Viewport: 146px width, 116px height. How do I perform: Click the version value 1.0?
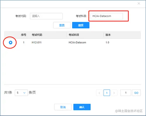click(107, 43)
